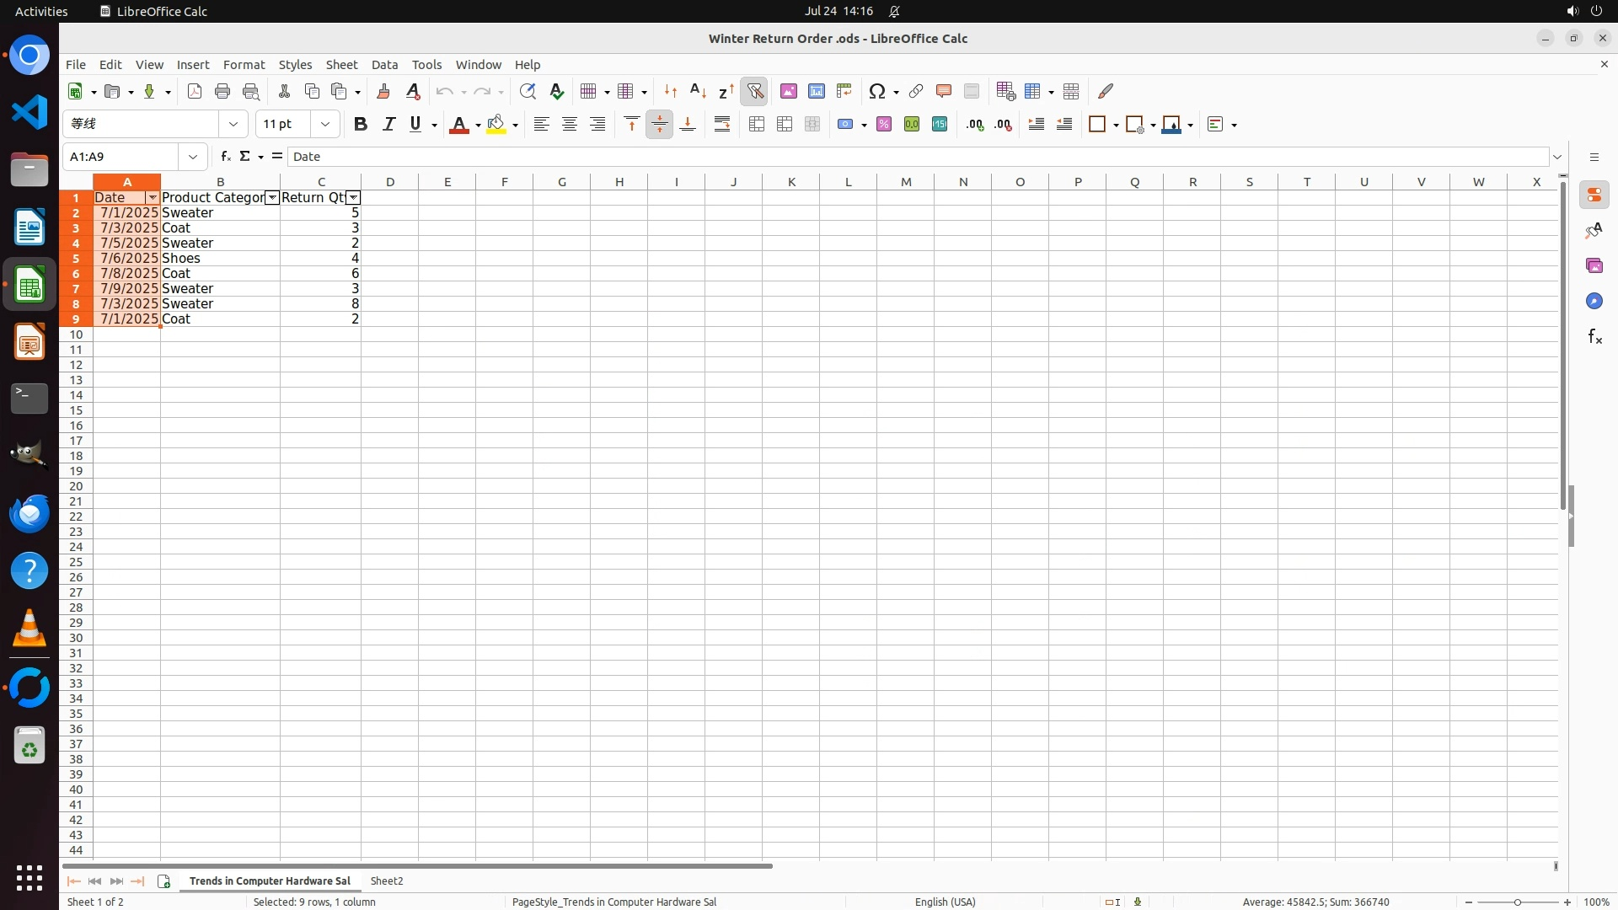Screen dimensions: 1618x910
Task: Format as Percent icon
Action: pyautogui.click(x=883, y=124)
